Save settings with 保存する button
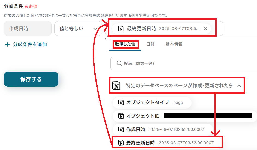The image size is (257, 150). [x=31, y=79]
